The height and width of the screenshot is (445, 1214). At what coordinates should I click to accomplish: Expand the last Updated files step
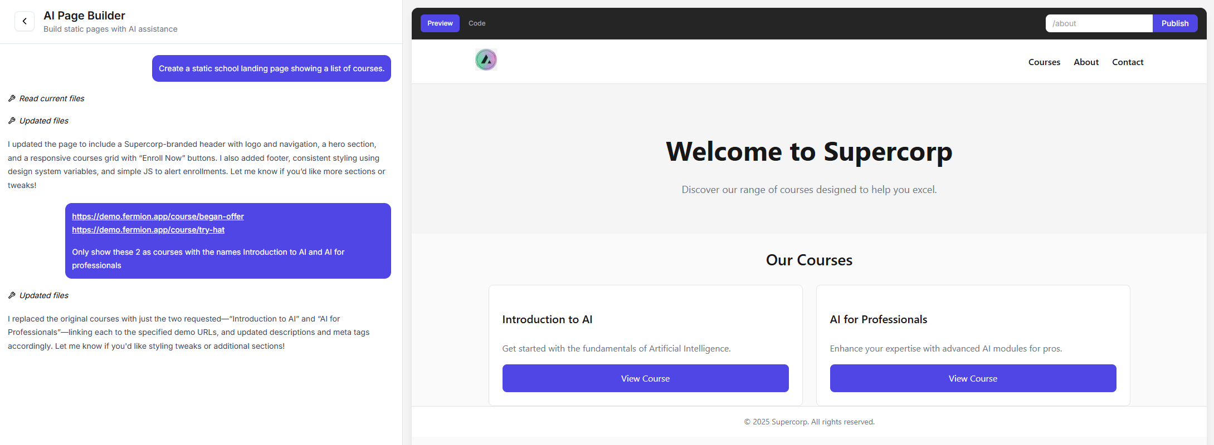point(44,295)
